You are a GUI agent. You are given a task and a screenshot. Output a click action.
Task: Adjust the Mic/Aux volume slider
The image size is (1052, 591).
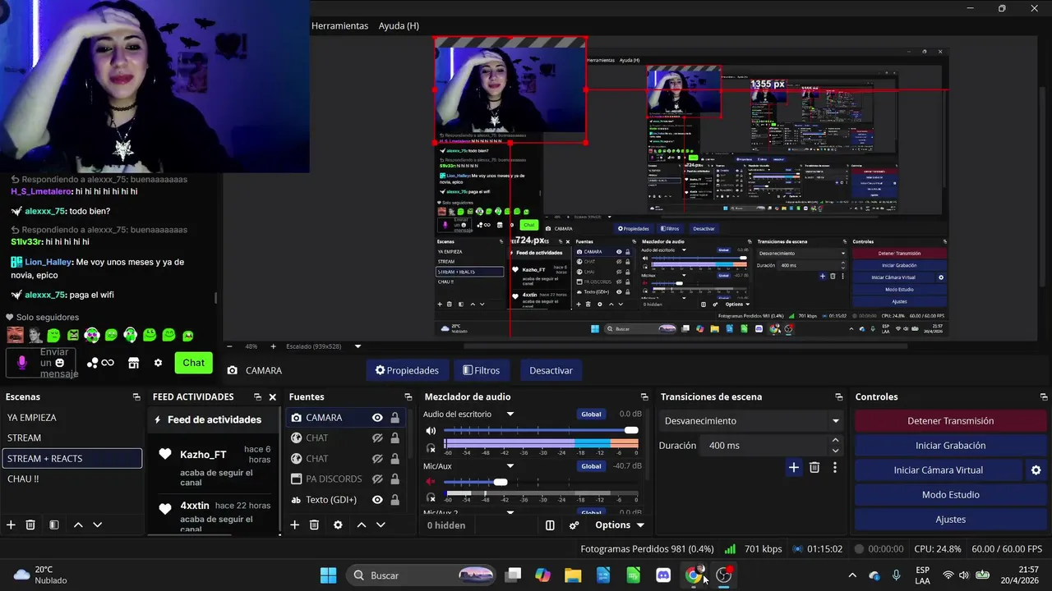[x=541, y=482]
